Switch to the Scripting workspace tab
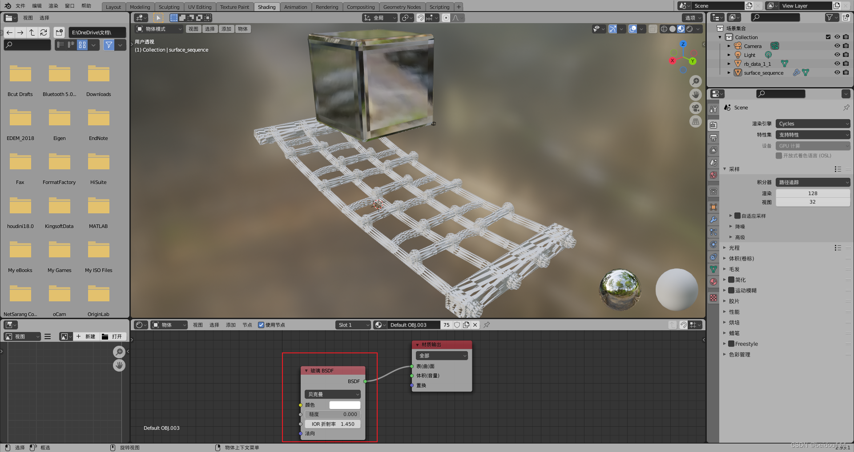This screenshot has height=452, width=854. 439,7
